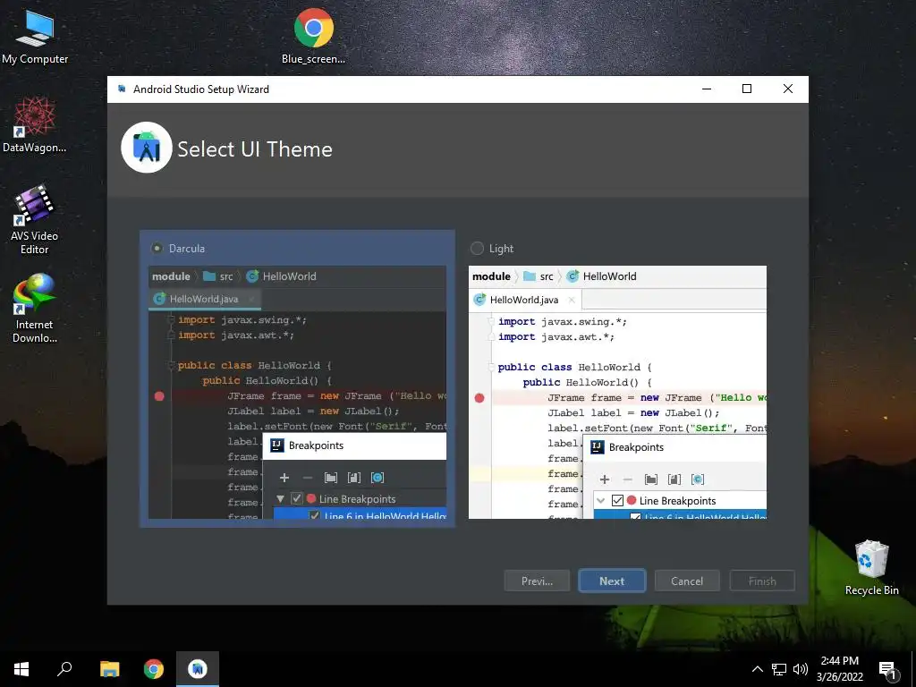The image size is (916, 687).
Task: Open Blue_screen Chrome desktop shortcut
Action: (313, 36)
